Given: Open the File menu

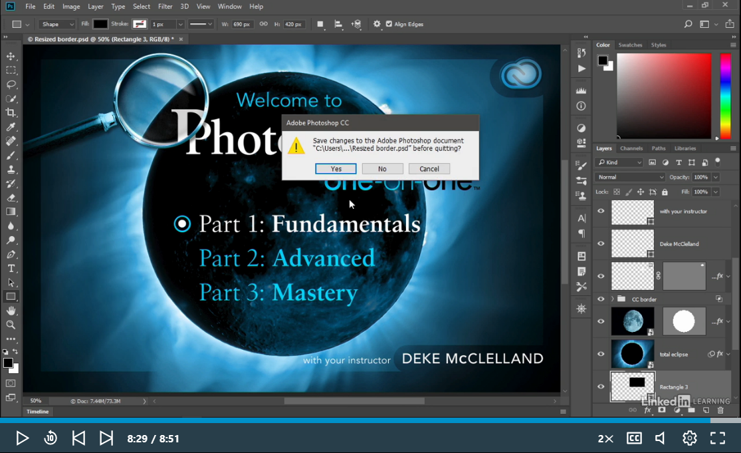Looking at the screenshot, I should pos(31,7).
